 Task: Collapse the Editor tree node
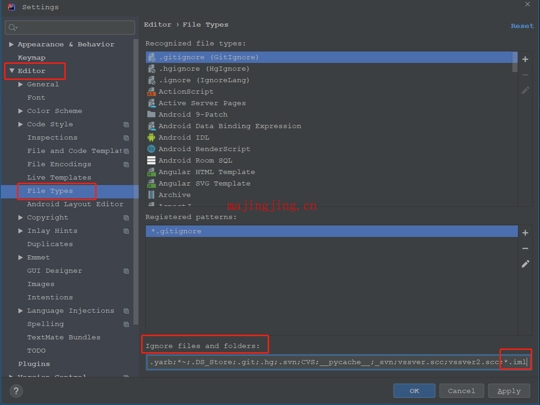11,71
